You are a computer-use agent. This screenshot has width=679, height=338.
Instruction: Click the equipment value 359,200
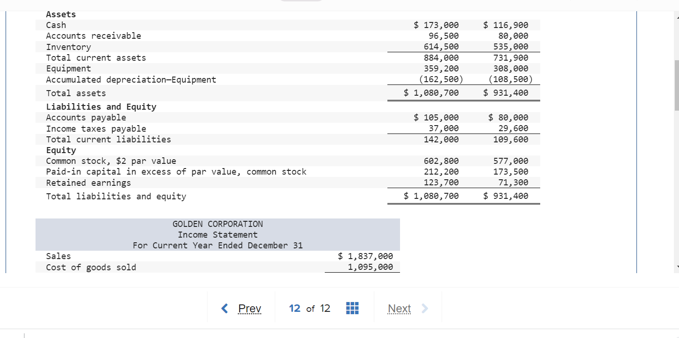coord(441,69)
